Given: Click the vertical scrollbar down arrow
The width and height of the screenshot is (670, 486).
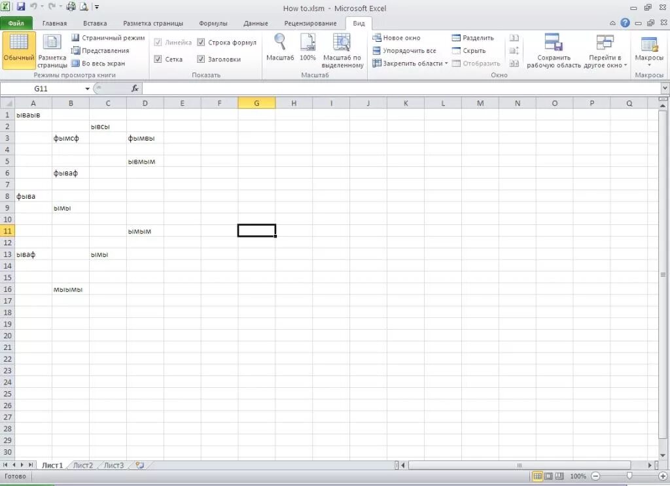Looking at the screenshot, I should pos(663,455).
